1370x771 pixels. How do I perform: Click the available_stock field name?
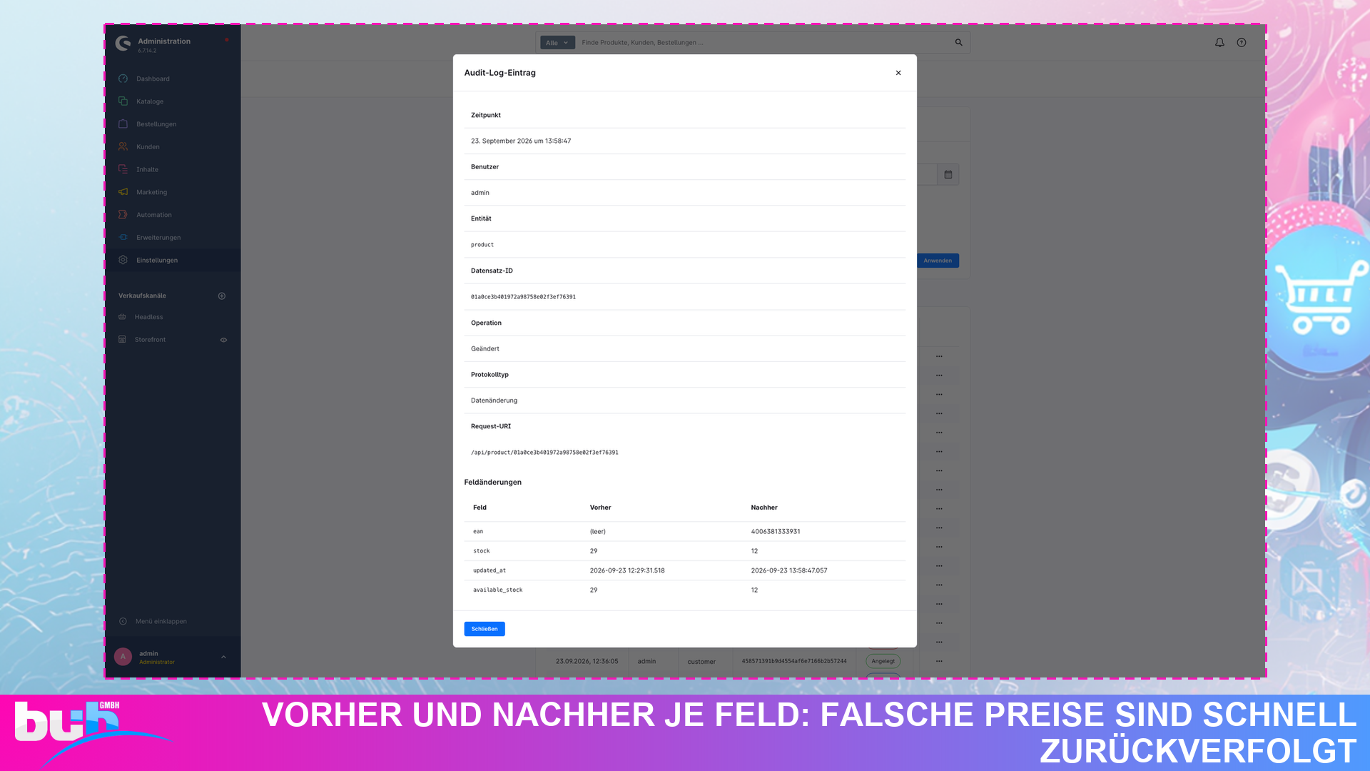click(x=498, y=590)
